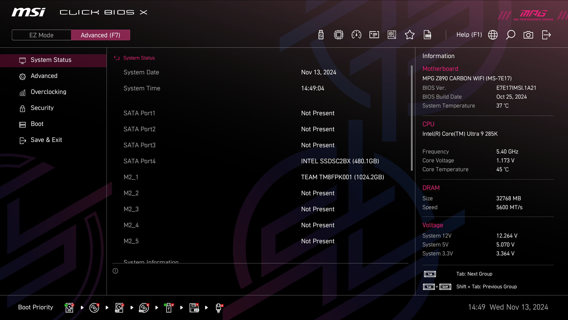The image size is (568, 320).
Task: Open the Save & Exit menu
Action: pyautogui.click(x=46, y=140)
